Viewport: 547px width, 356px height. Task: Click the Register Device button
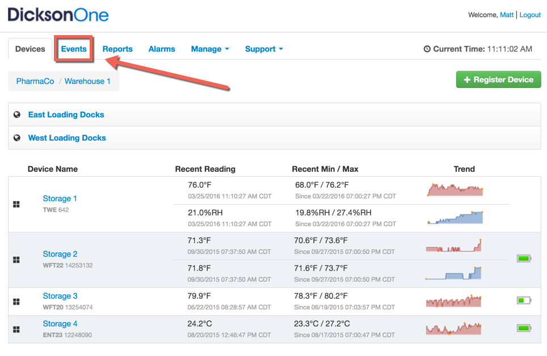point(499,79)
